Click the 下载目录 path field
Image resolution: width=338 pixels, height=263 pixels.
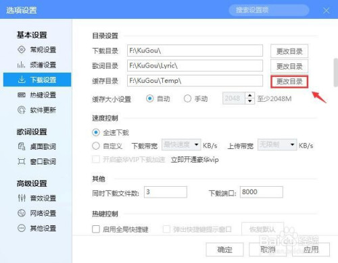[195, 51]
